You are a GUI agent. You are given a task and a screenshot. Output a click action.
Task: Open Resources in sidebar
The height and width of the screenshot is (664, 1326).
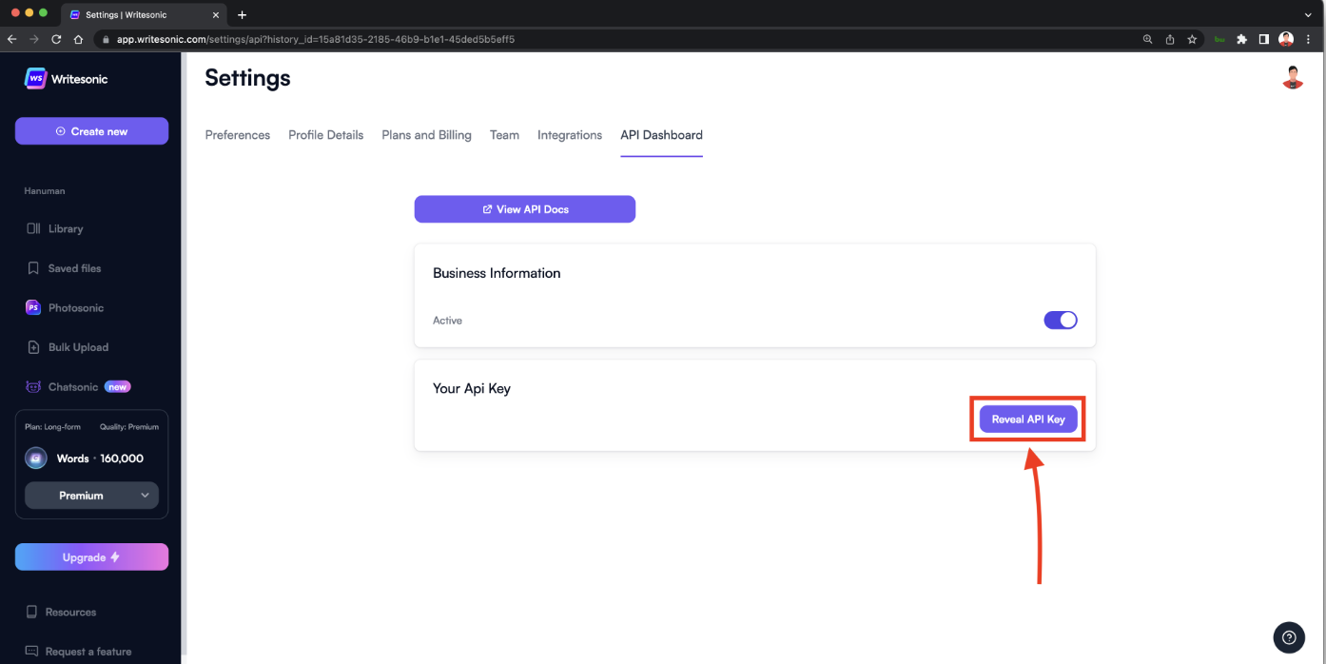click(x=71, y=612)
